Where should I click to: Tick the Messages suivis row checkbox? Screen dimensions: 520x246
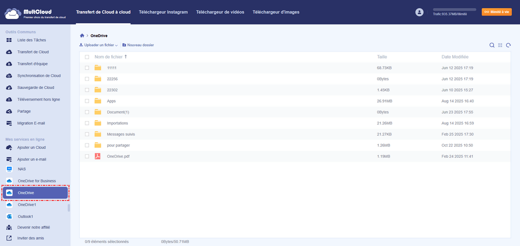coord(87,134)
